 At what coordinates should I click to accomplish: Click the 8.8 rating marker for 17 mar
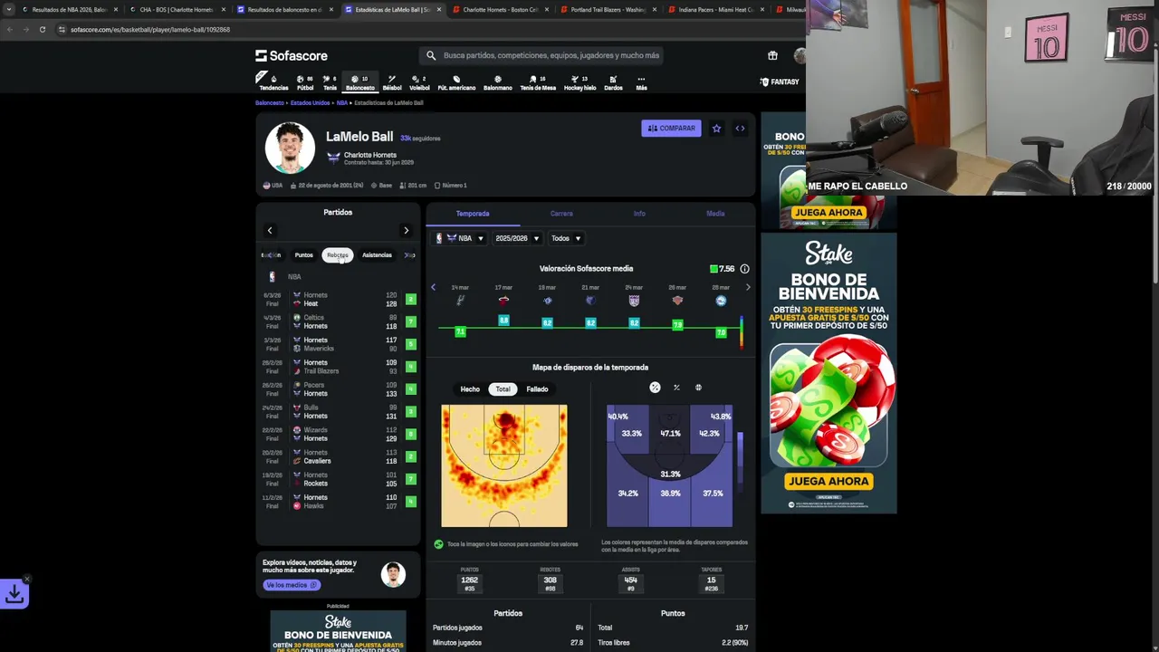(504, 321)
